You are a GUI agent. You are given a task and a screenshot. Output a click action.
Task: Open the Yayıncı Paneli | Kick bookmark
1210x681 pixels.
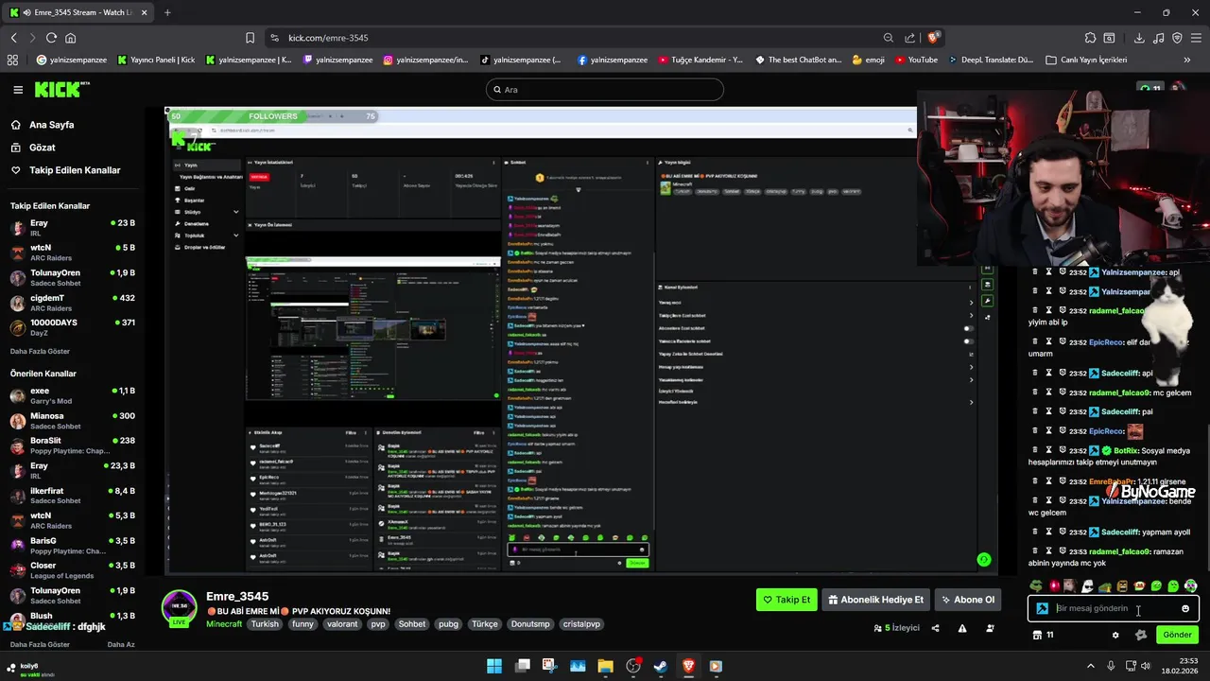coord(156,60)
